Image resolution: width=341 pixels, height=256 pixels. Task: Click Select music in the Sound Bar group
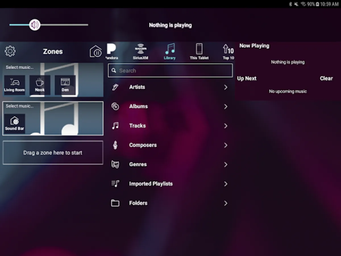(20, 106)
